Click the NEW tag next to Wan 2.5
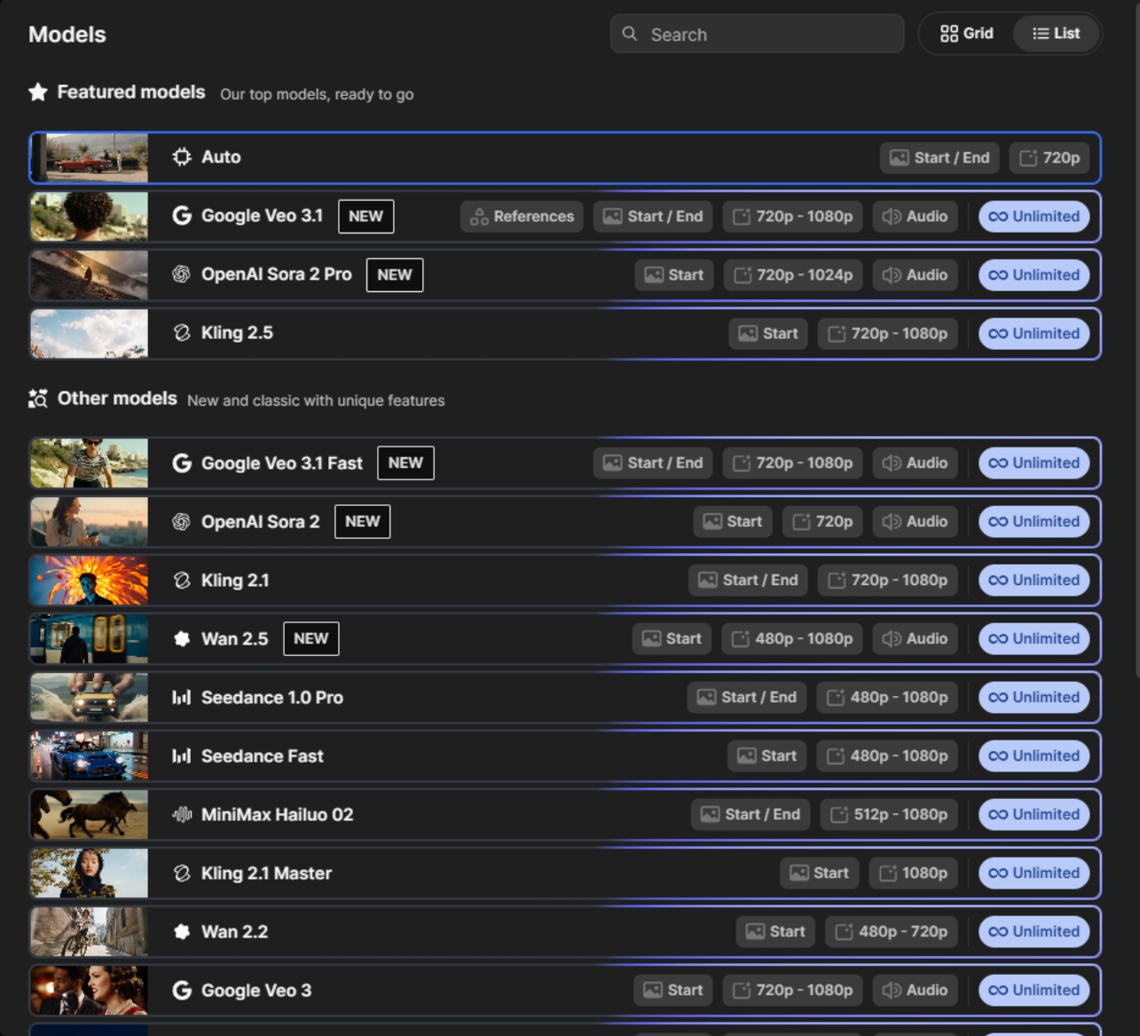 (x=311, y=638)
